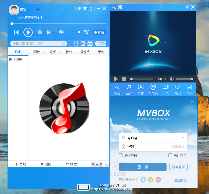Image resolution: width=209 pixels, height=194 pixels.
Task: Switch to the 录制 tab
Action: click(x=101, y=52)
